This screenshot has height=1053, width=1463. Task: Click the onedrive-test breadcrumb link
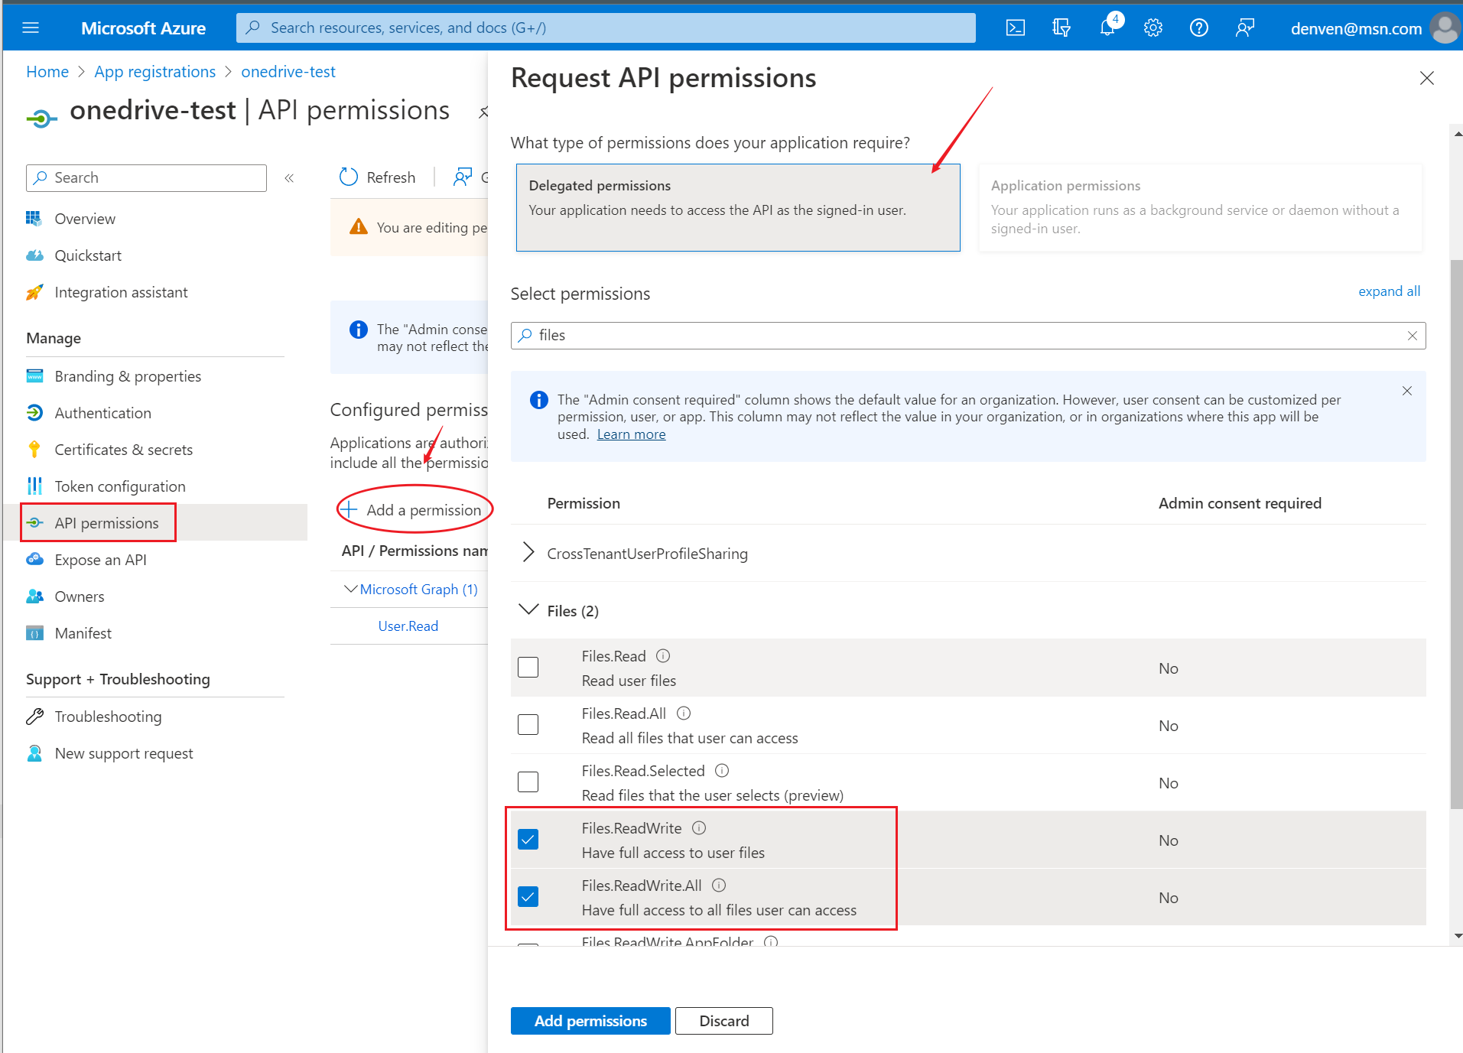point(288,72)
